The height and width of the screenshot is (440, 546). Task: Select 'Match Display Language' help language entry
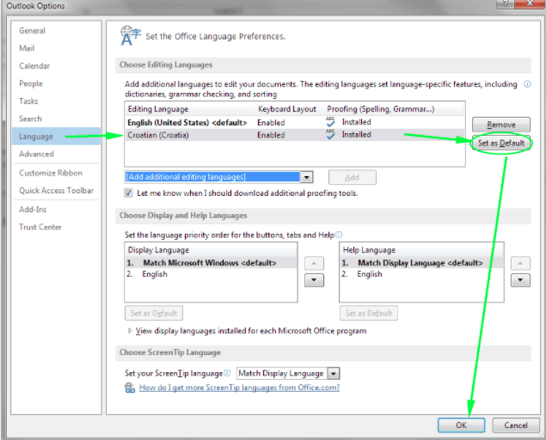pyautogui.click(x=421, y=263)
